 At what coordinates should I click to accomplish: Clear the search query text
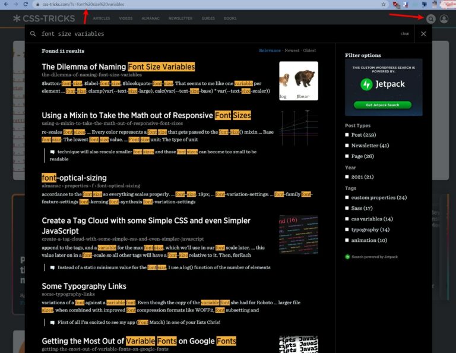click(x=405, y=34)
